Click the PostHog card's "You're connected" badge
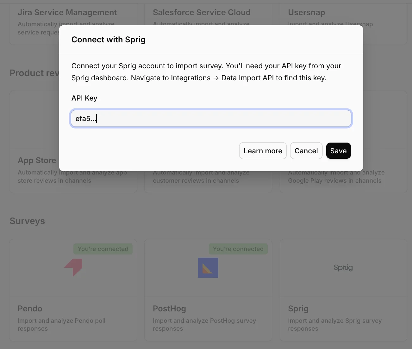412x349 pixels. [x=238, y=249]
